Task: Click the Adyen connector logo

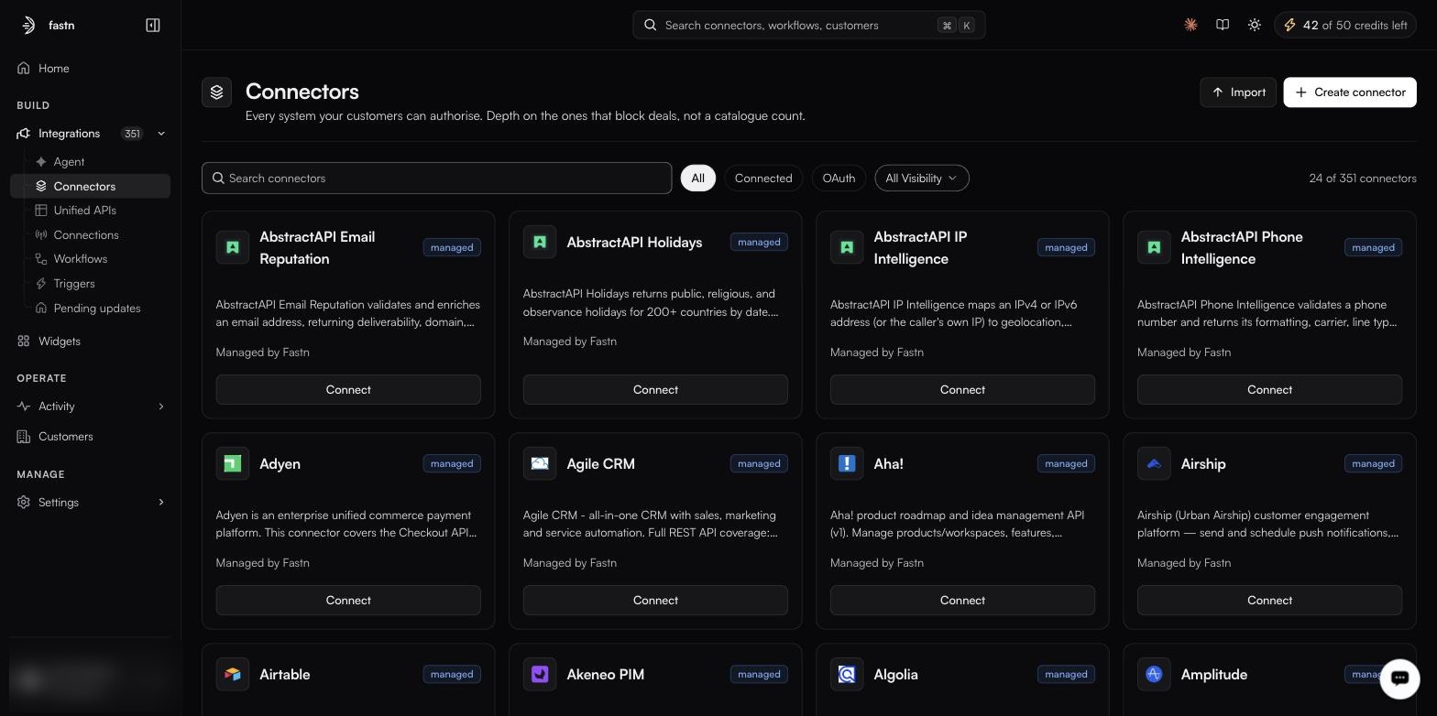Action: [x=233, y=463]
